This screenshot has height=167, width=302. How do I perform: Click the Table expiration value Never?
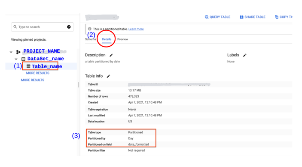[132, 110]
